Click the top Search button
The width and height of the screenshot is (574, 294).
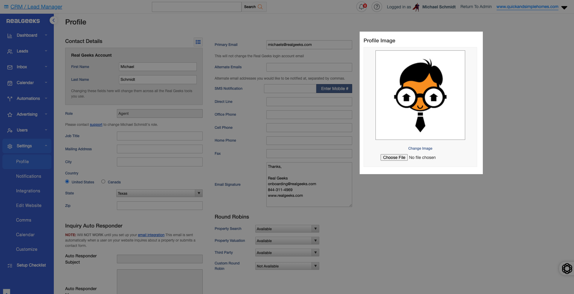point(254,7)
